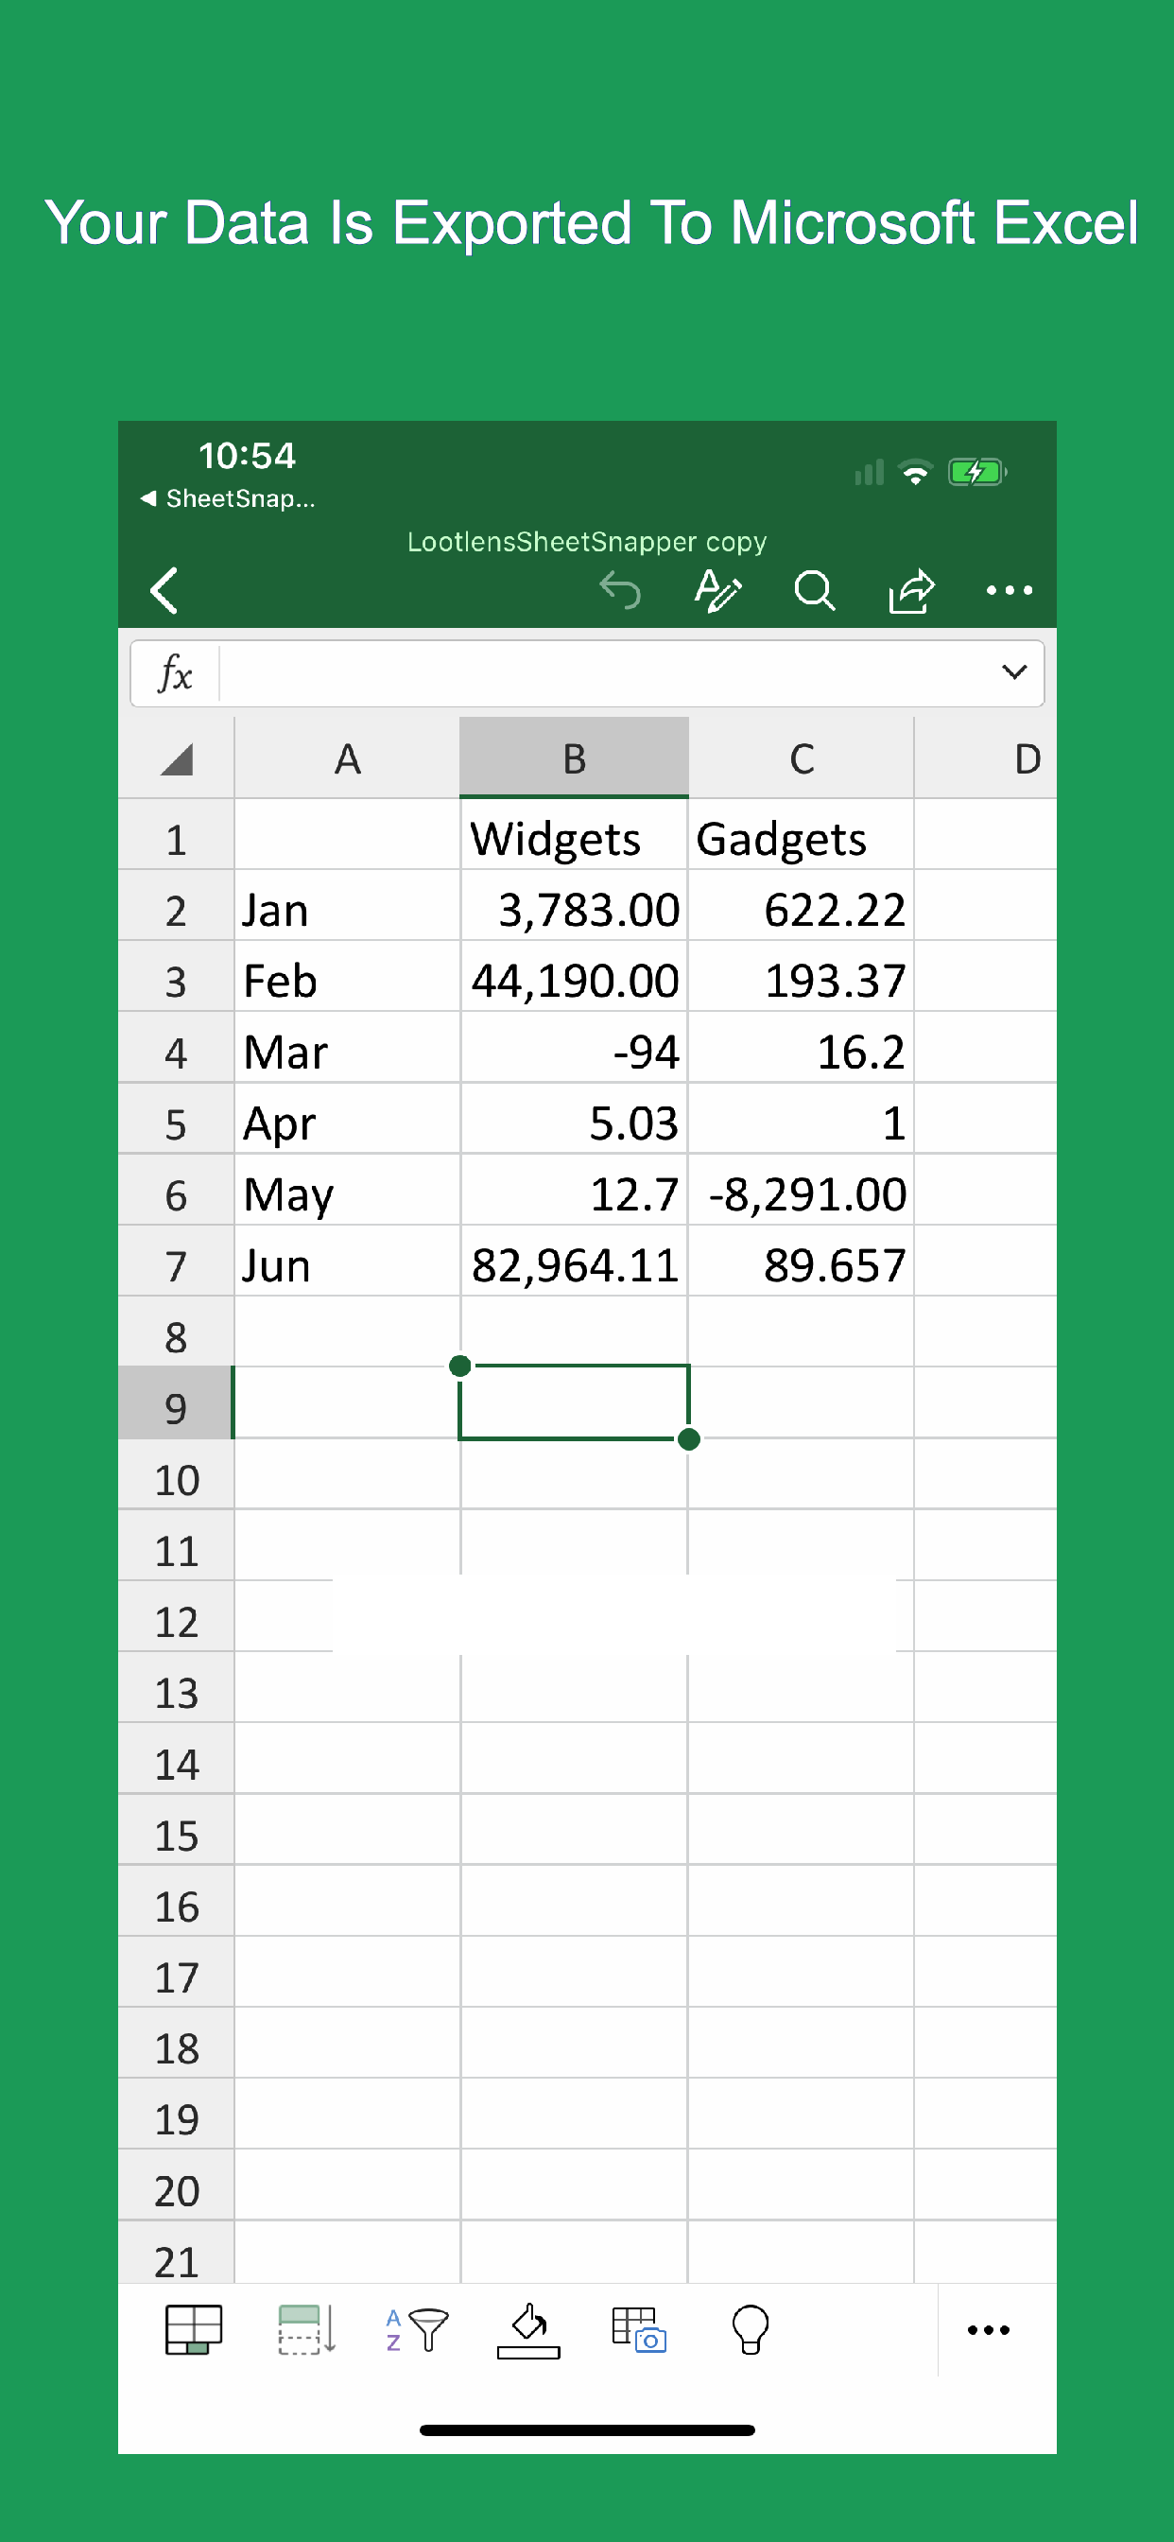Image resolution: width=1174 pixels, height=2542 pixels.
Task: Tap the insert rows toolbar icon
Action: [x=307, y=2330]
